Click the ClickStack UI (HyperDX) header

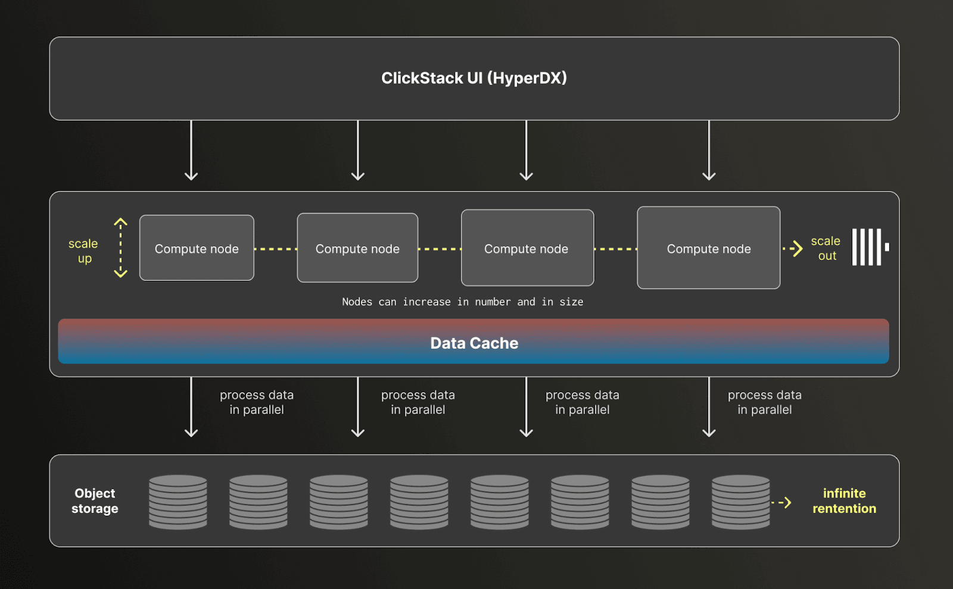point(475,78)
